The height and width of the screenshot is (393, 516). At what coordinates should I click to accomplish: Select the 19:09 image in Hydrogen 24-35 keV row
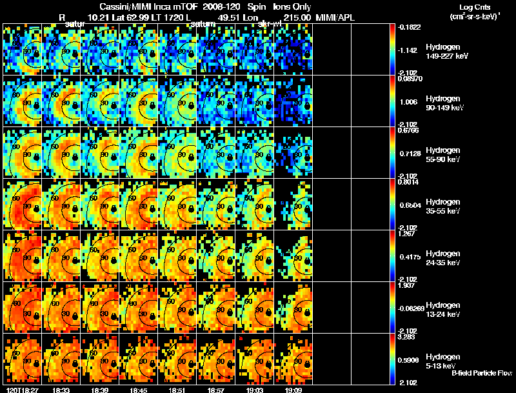coord(293,256)
